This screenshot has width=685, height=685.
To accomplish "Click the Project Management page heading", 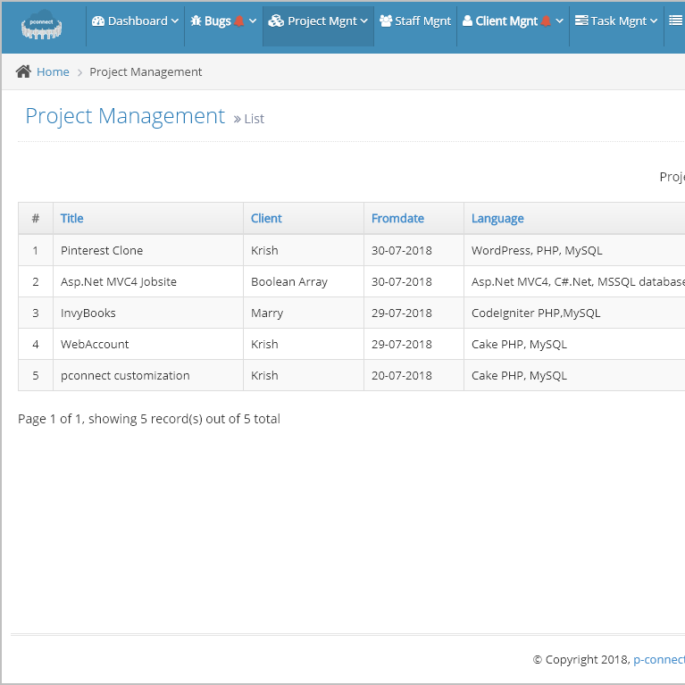I will pos(125,116).
